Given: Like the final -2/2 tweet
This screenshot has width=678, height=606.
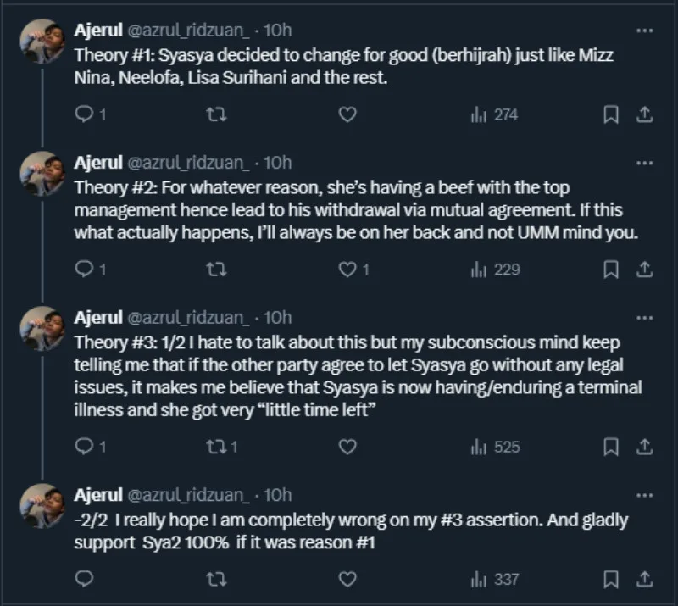Looking at the screenshot, I should (x=347, y=580).
